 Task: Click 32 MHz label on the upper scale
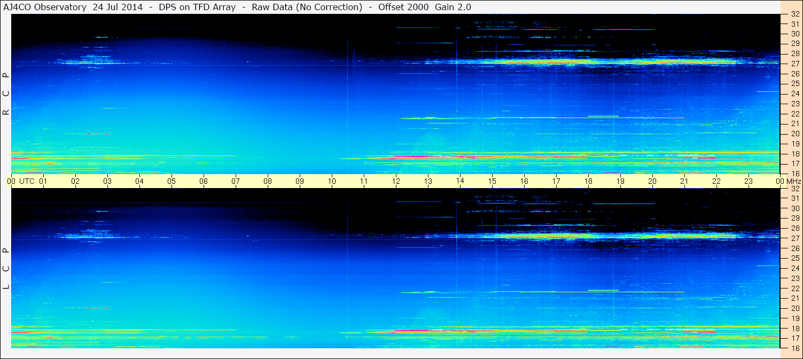pos(794,14)
